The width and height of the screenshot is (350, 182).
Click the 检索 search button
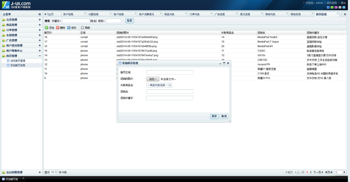pos(130,21)
